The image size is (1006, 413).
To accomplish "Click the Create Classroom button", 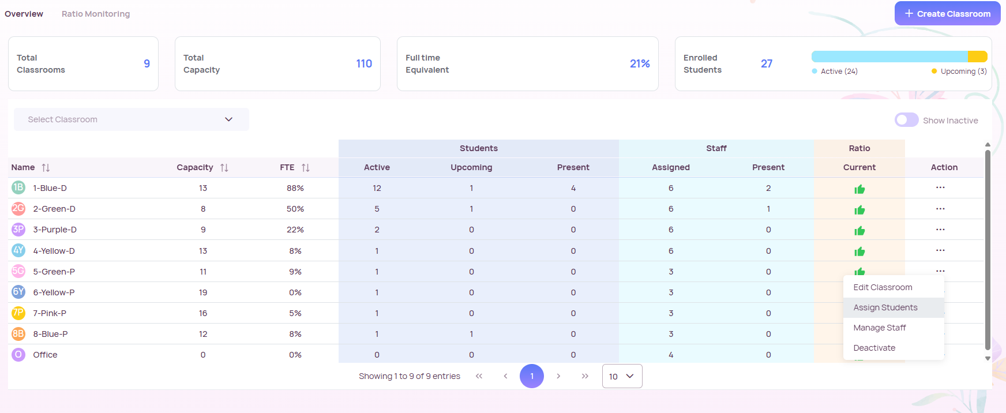I will 947,14.
